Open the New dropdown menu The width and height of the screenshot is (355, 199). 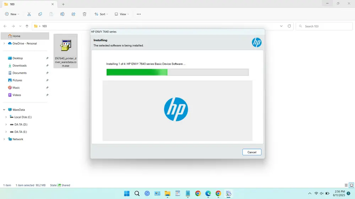click(12, 14)
